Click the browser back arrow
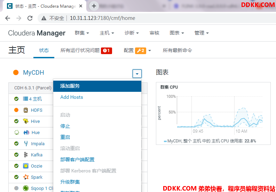This screenshot has height=192, width=276. click(8, 18)
